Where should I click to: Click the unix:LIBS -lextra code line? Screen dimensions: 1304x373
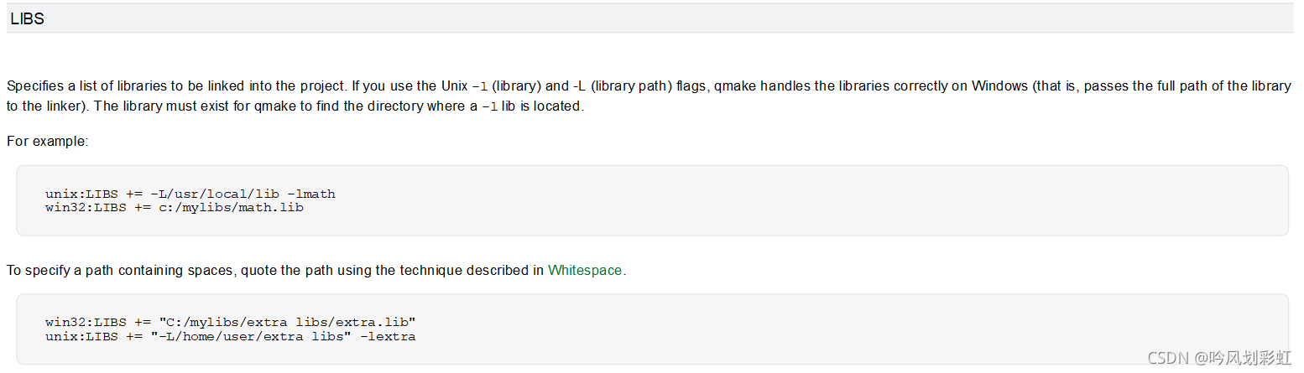coord(231,336)
